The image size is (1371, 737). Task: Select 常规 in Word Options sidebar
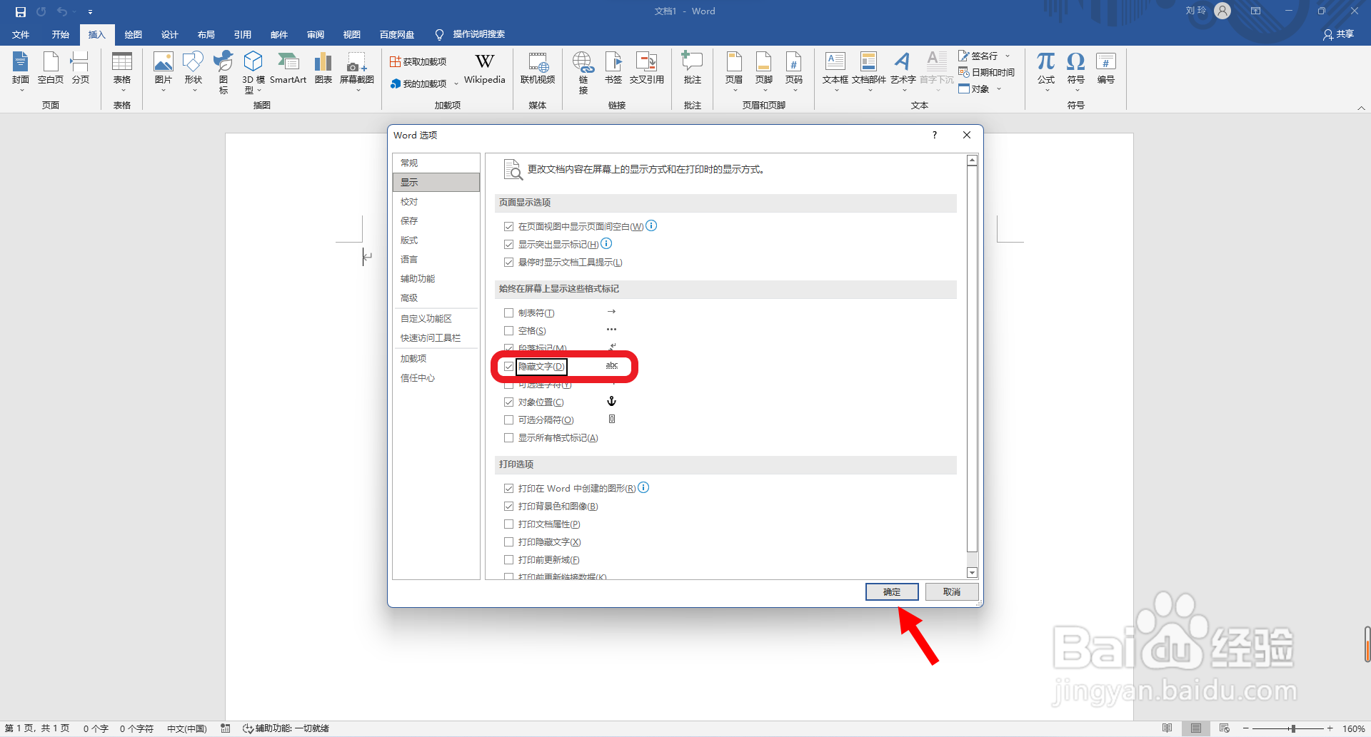click(x=436, y=163)
